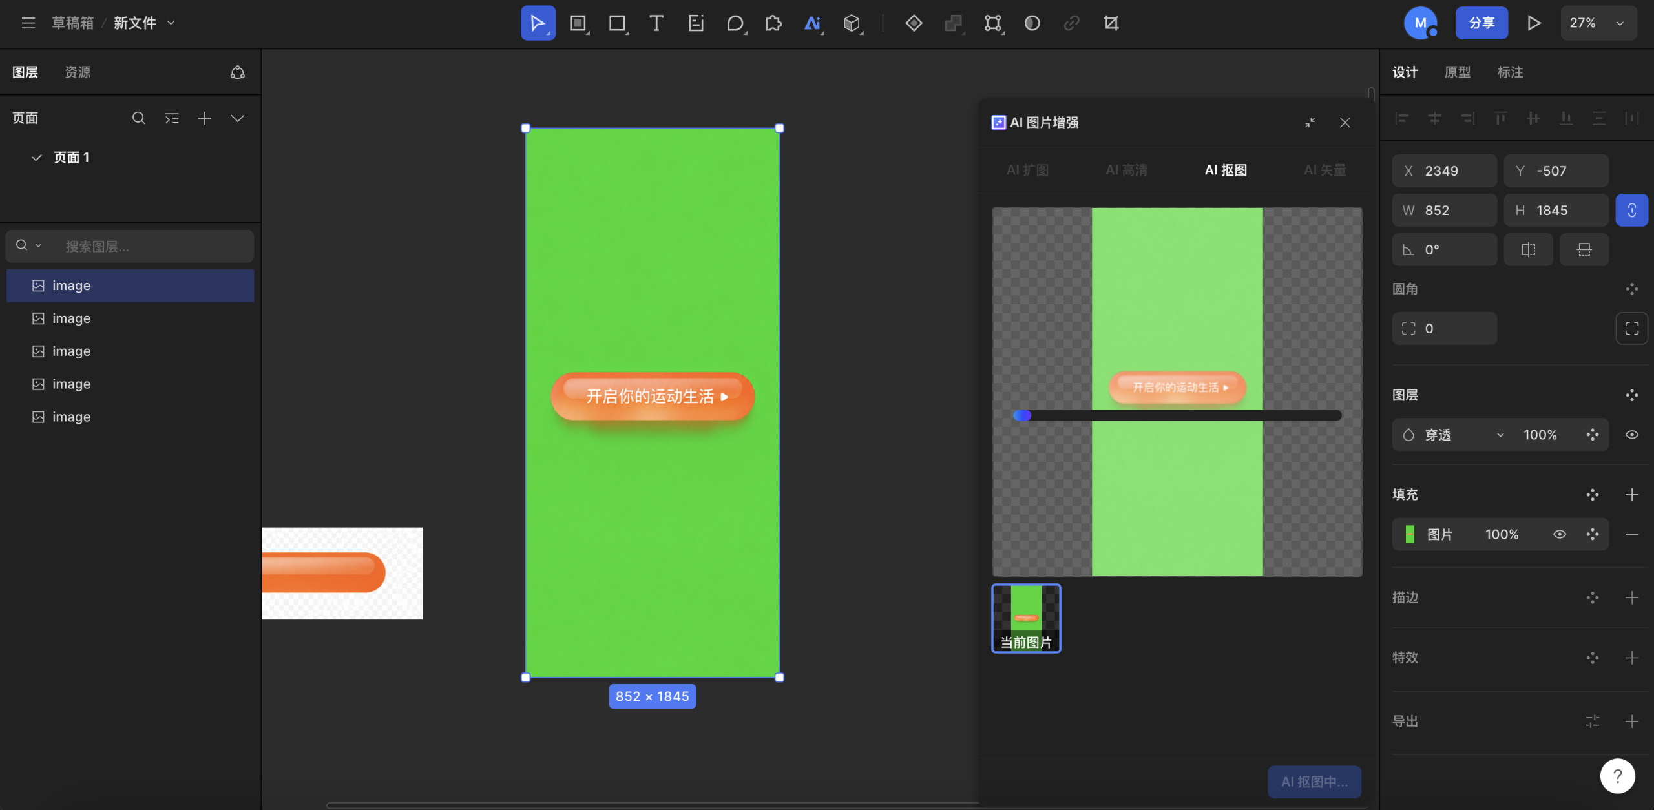Add an effect in 特效 section

[1631, 658]
